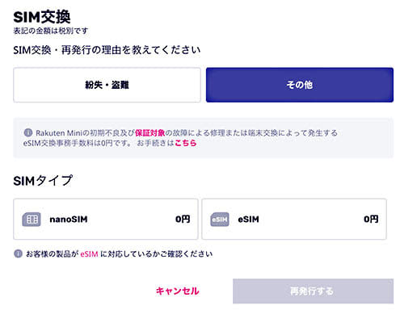The image size is (404, 310).
Task: Select その他 as the reissue reason
Action: (300, 85)
